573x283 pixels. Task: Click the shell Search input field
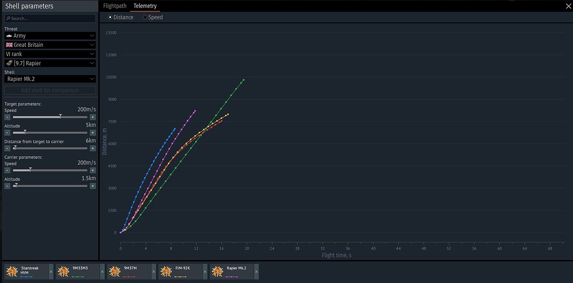50,18
